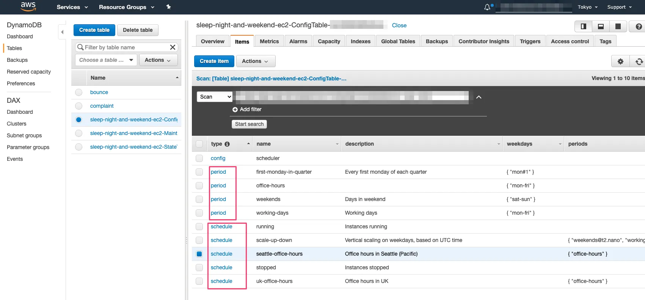645x300 pixels.
Task: Open the notifications bell icon
Action: click(487, 7)
